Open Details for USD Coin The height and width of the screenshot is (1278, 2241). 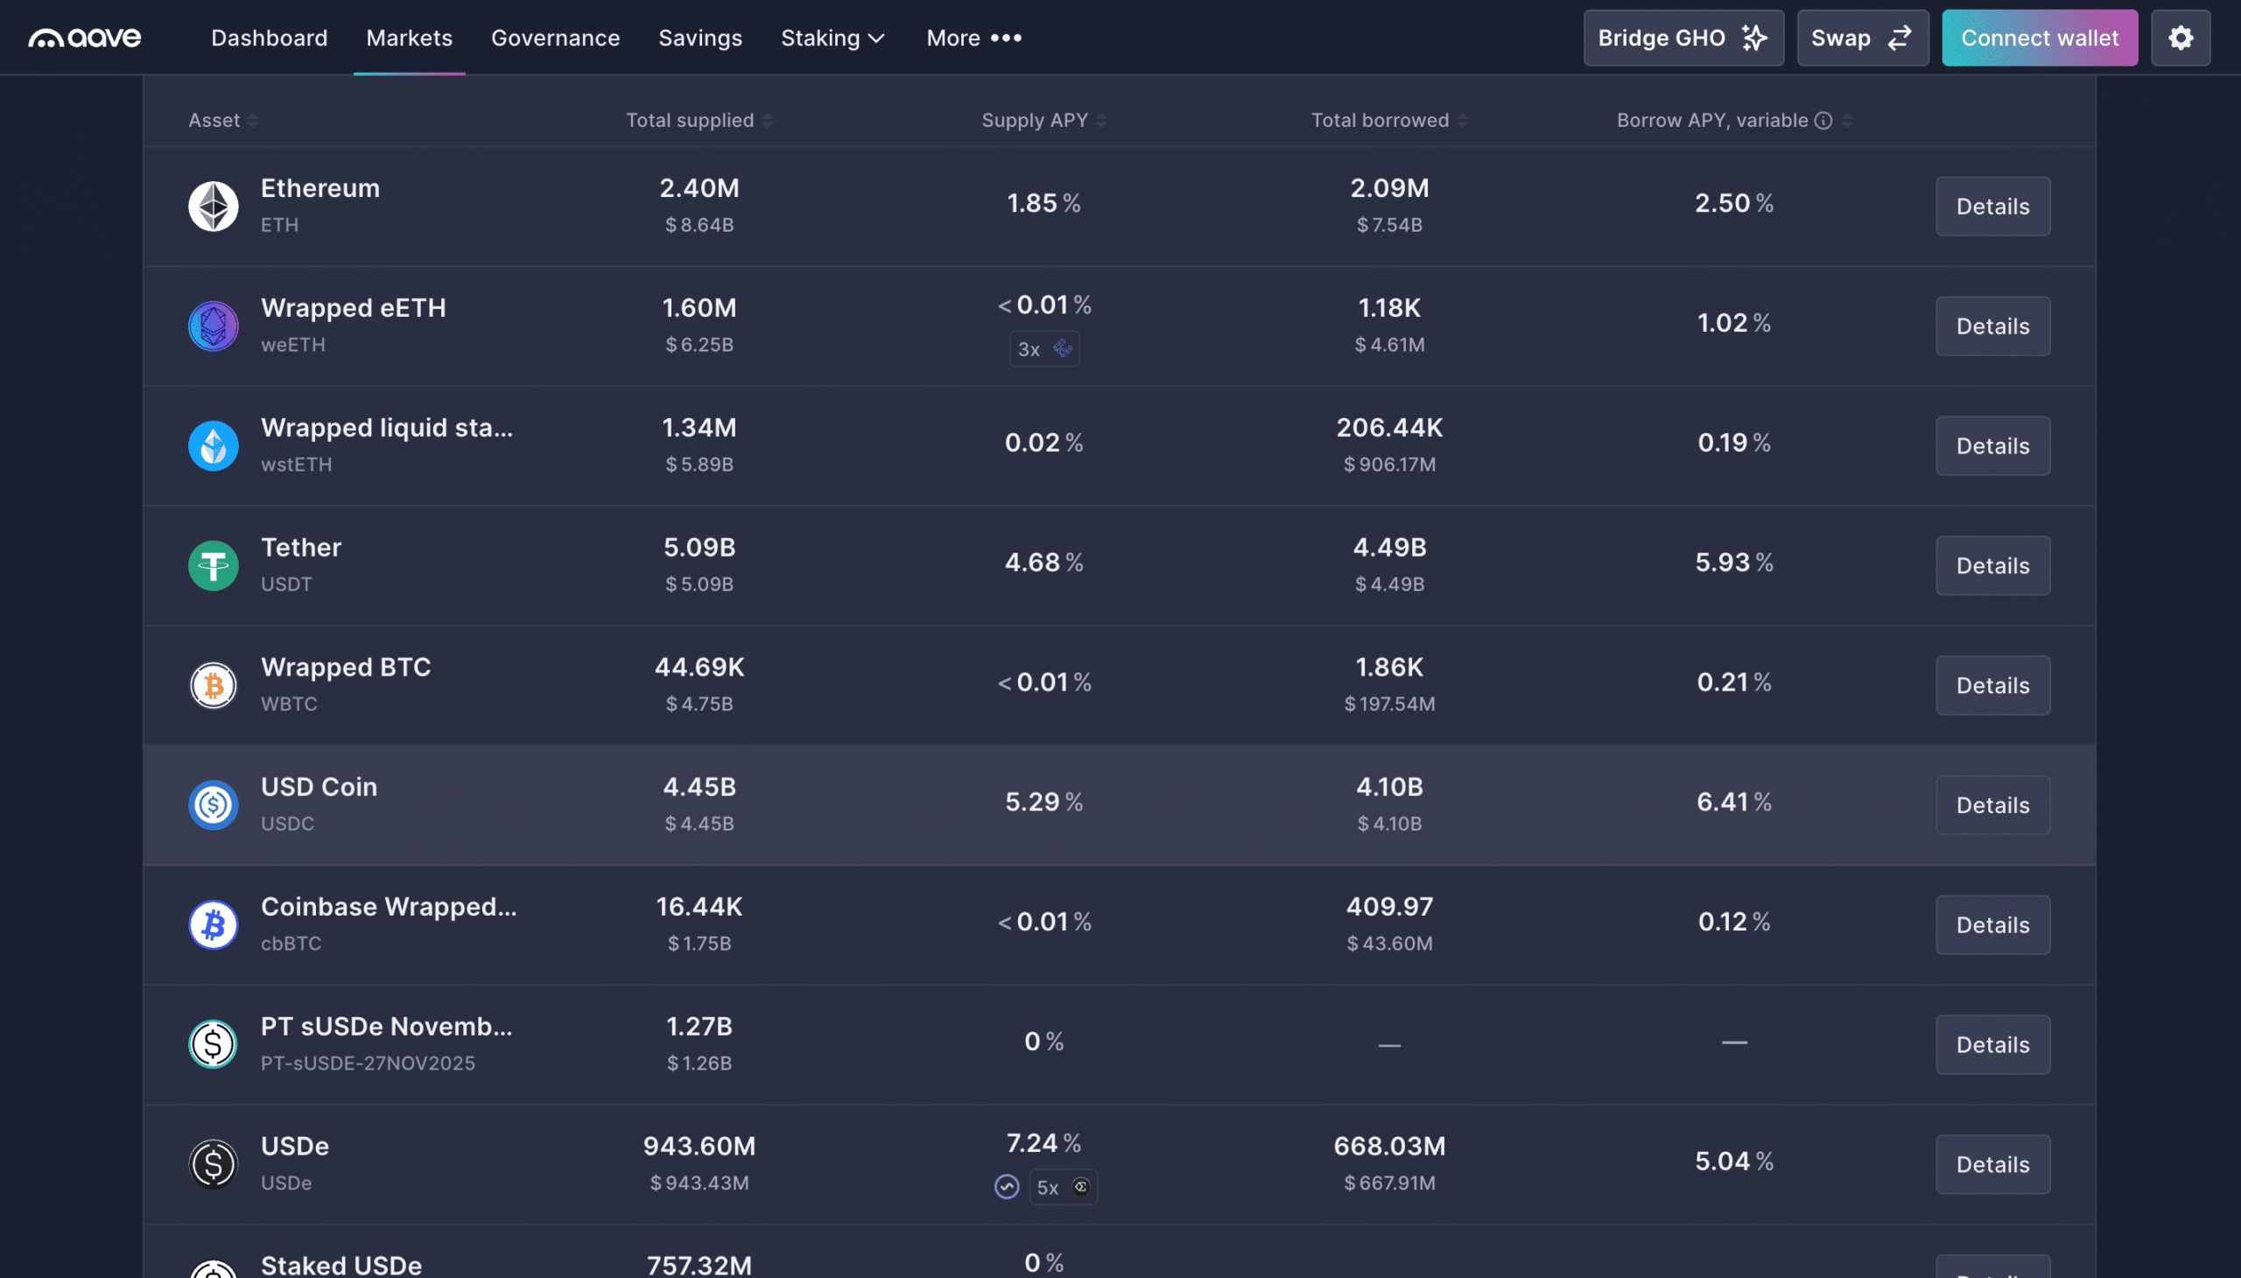[1992, 805]
